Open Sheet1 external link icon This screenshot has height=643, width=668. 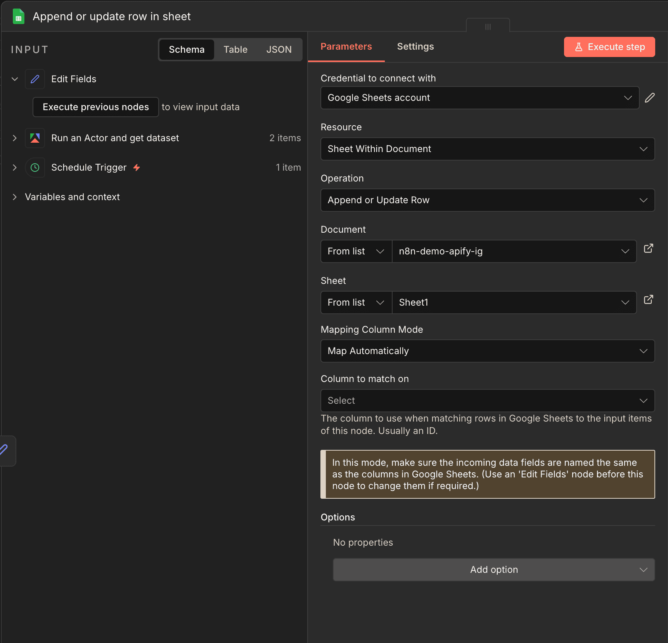pyautogui.click(x=648, y=299)
